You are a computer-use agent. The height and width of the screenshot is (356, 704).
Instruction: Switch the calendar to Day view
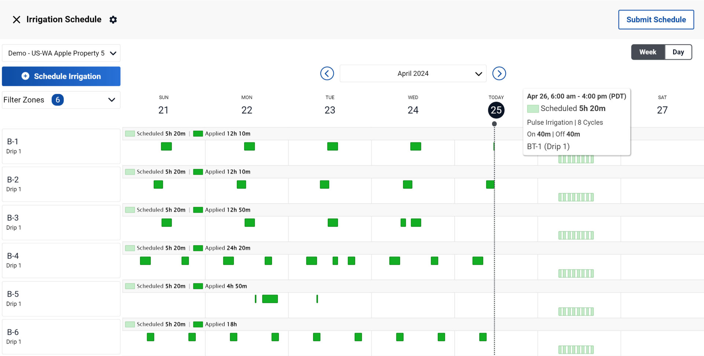pos(678,52)
